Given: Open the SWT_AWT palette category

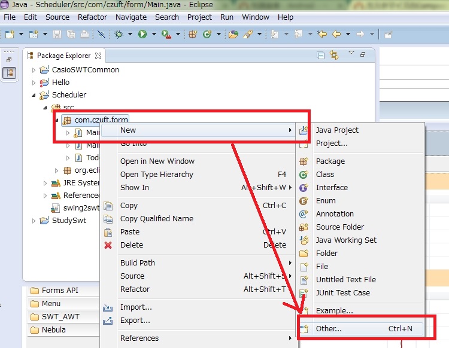Looking at the screenshot, I should click(60, 317).
